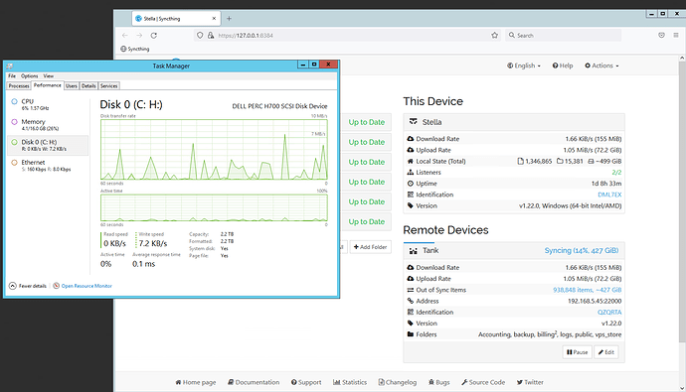Open the Actions dropdown menu

click(602, 65)
